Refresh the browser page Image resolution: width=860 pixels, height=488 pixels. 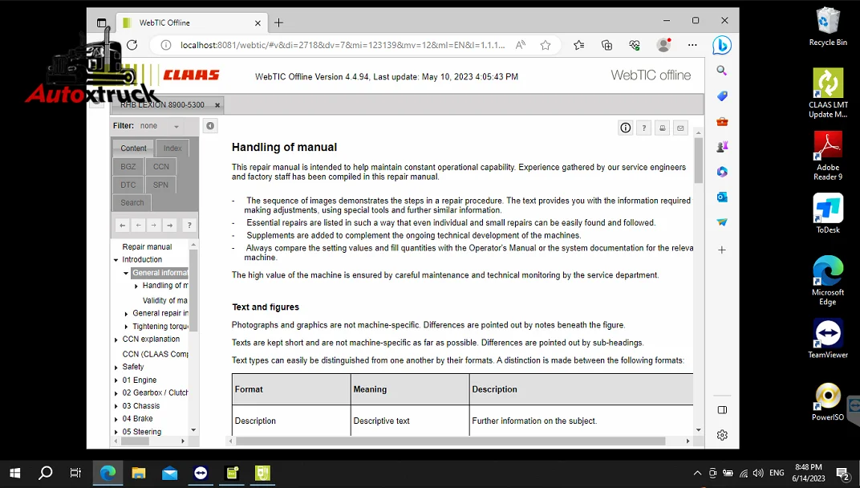(132, 45)
